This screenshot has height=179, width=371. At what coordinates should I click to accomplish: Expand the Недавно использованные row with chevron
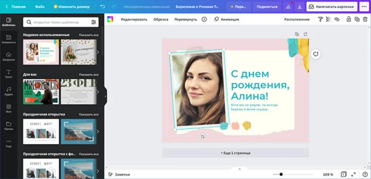pos(98,52)
